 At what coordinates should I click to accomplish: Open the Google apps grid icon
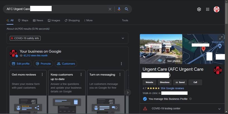[x=208, y=9]
